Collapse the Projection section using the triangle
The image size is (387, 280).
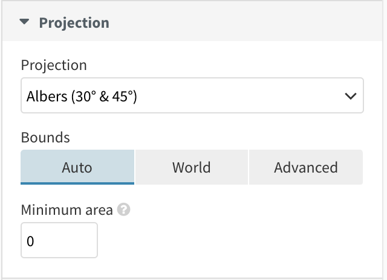pos(24,22)
